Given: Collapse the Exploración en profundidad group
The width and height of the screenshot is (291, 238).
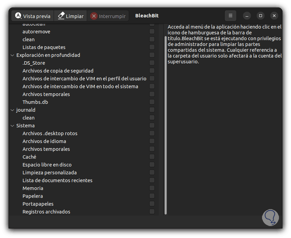Looking at the screenshot, I should 12,55.
